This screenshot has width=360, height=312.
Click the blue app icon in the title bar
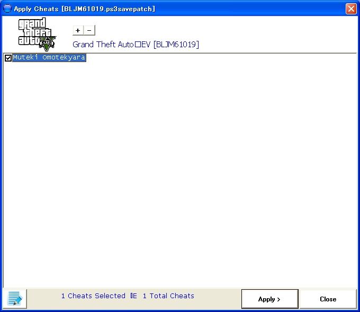pos(7,8)
